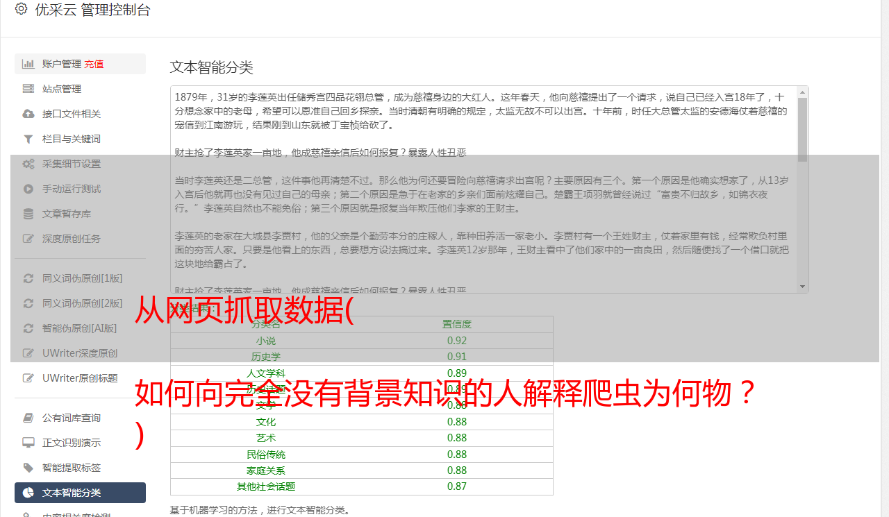
Task: Select the active 文本智能分类 sidebar item
Action: pos(80,493)
